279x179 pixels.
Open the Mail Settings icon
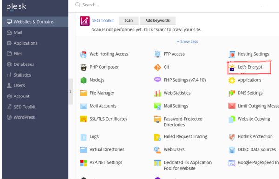tap(158, 106)
